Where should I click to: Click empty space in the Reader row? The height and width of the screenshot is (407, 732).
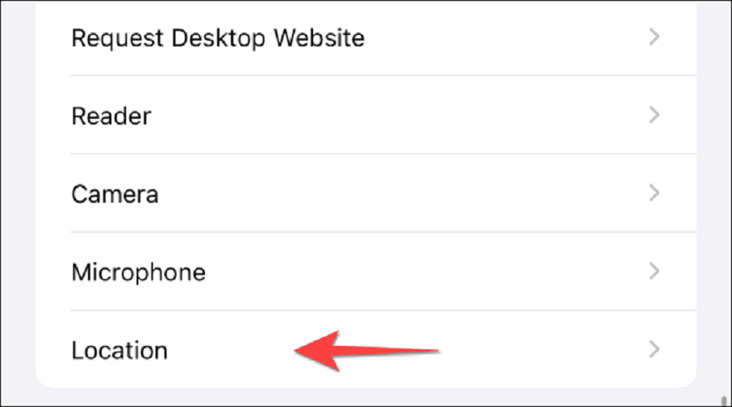click(407, 116)
